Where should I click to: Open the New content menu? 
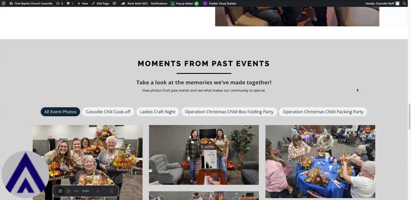82,3
